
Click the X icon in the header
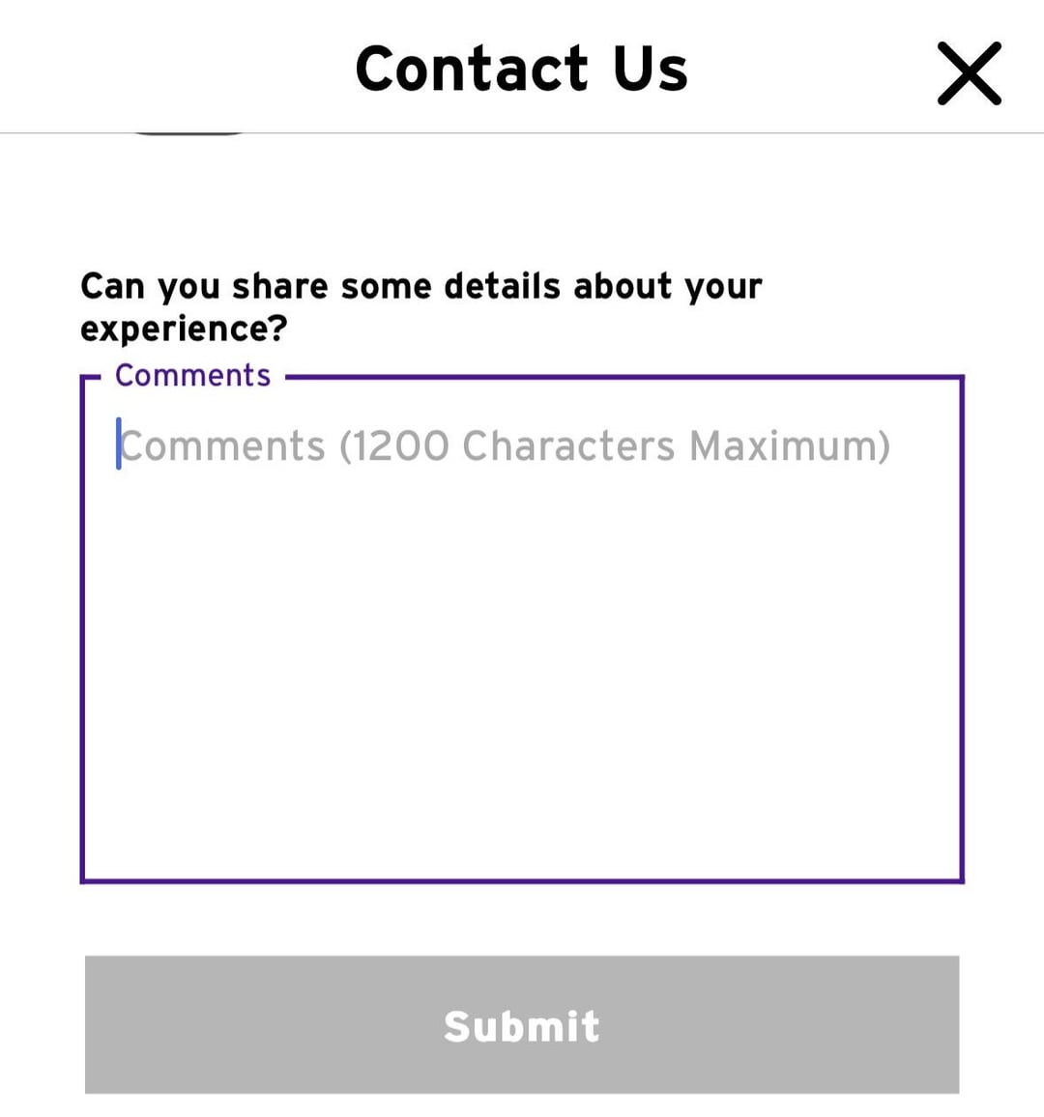pos(969,72)
